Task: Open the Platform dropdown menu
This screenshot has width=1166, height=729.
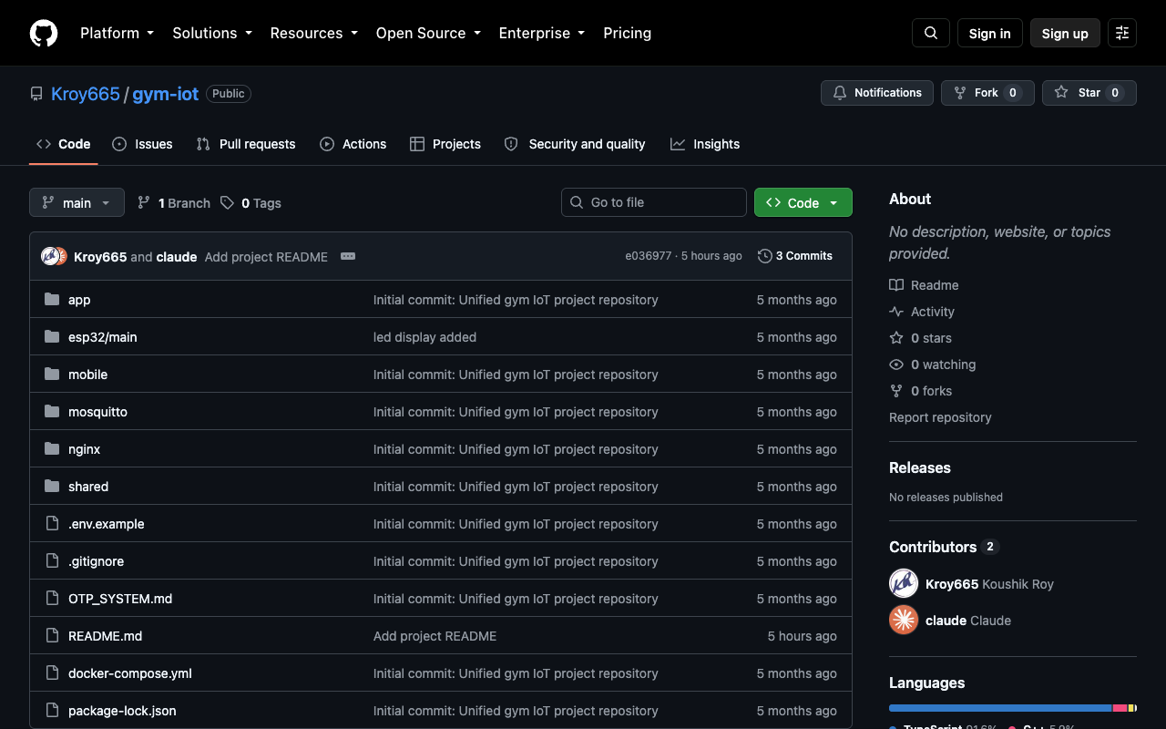Action: (117, 33)
